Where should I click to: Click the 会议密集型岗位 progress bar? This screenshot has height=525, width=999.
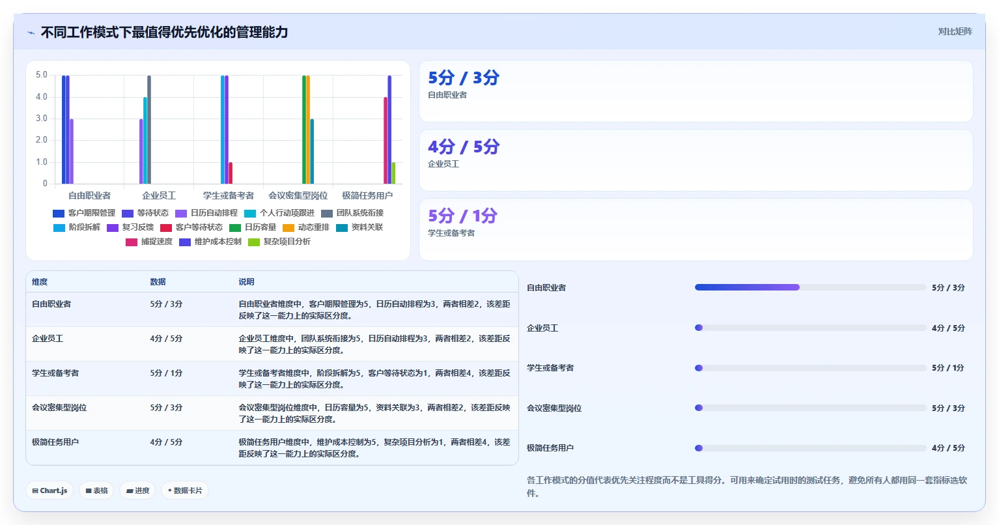point(810,408)
